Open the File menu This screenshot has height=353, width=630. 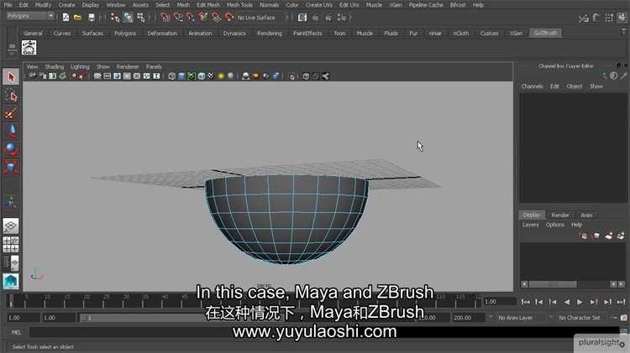(x=8, y=5)
